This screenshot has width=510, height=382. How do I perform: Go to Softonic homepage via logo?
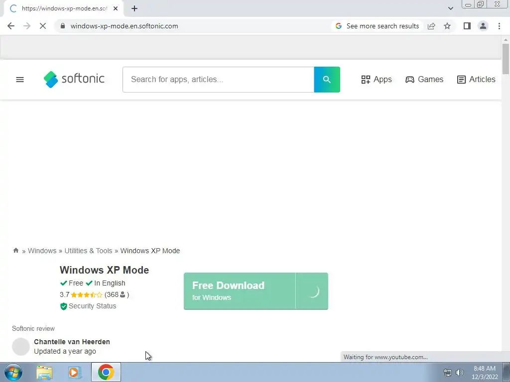point(74,79)
